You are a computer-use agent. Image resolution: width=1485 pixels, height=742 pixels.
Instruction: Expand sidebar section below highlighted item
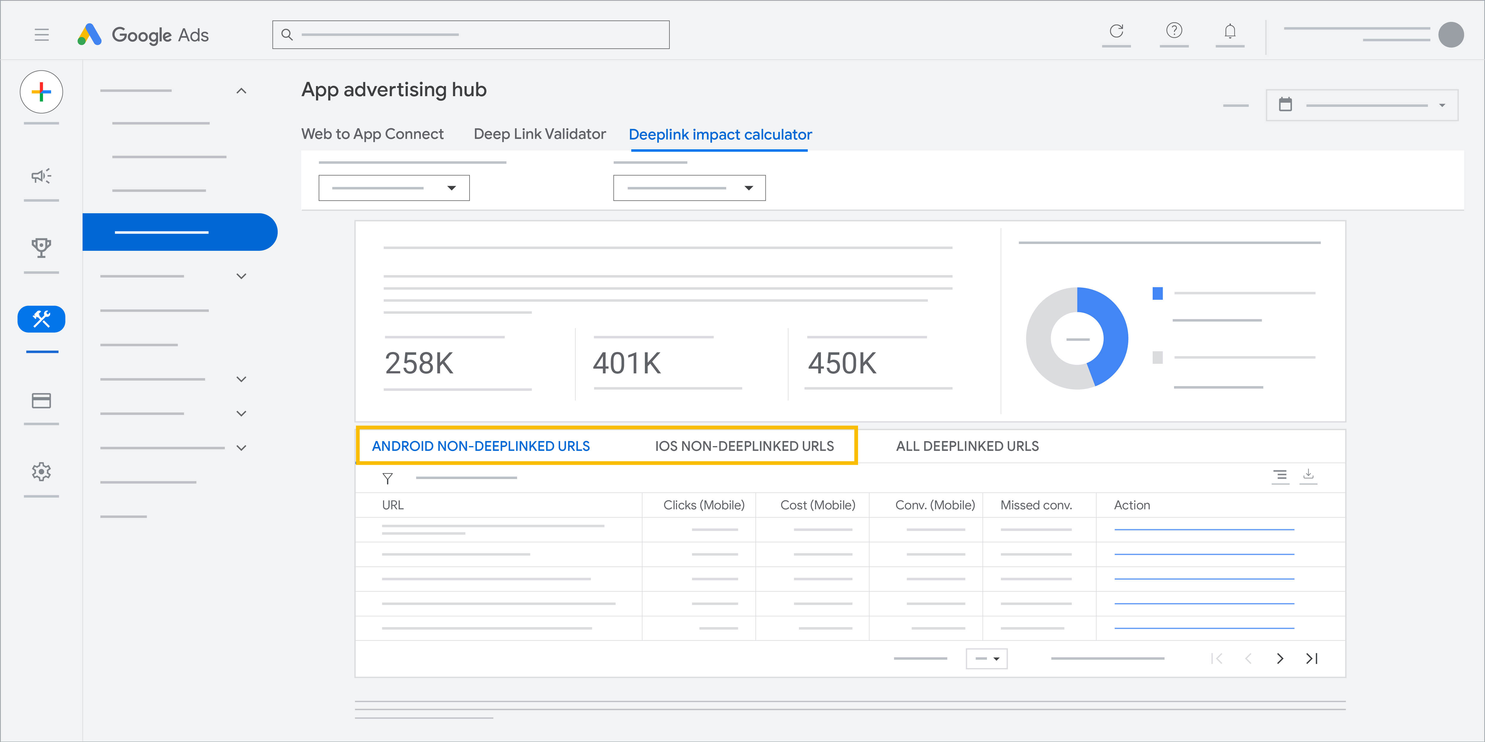[241, 277]
